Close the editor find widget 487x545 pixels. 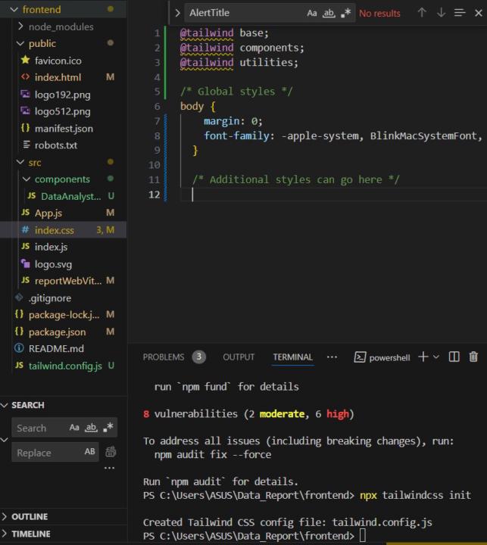[x=477, y=13]
